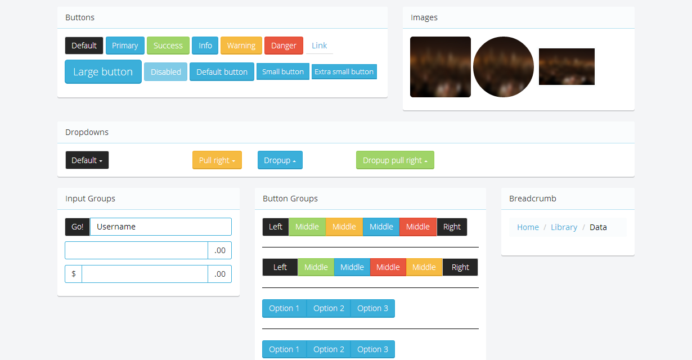The height and width of the screenshot is (360, 692).
Task: Open the Pull right dropdown
Action: (217, 160)
